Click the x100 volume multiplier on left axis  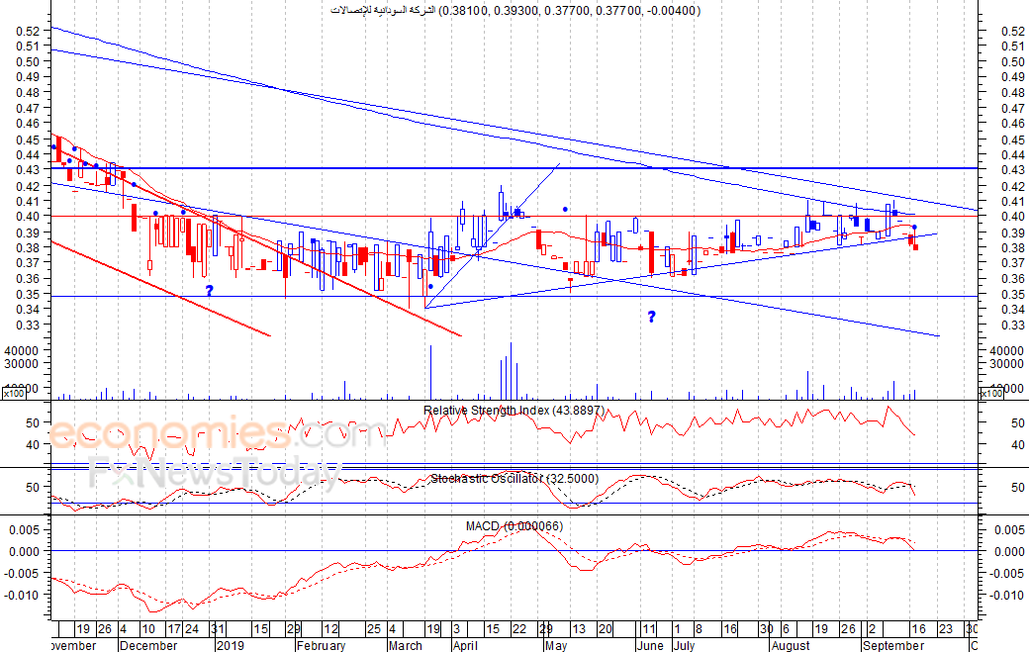point(16,393)
